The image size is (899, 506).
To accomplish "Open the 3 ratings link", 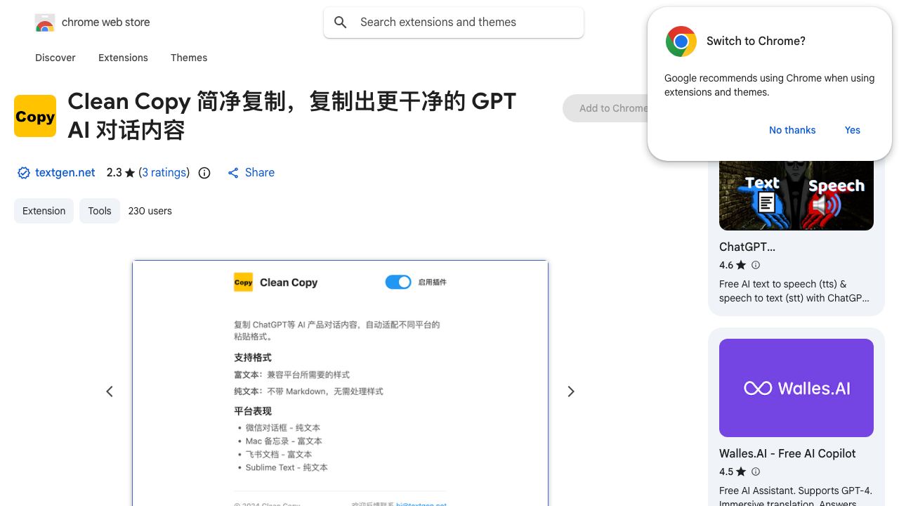I will (164, 173).
